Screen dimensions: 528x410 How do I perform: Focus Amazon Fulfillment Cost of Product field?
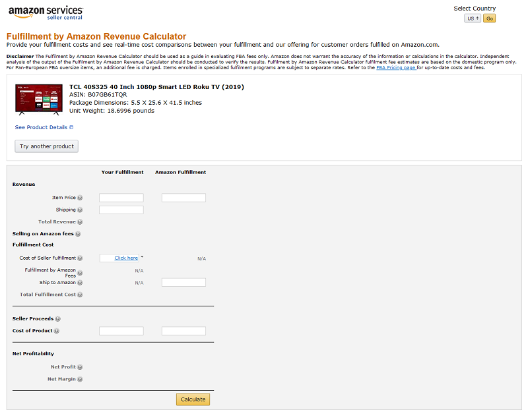point(183,331)
